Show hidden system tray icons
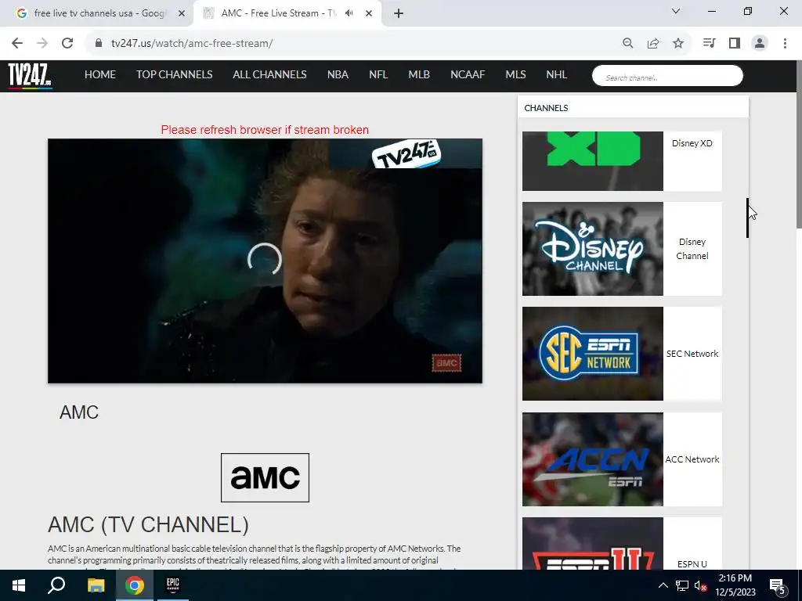This screenshot has height=601, width=802. click(663, 585)
